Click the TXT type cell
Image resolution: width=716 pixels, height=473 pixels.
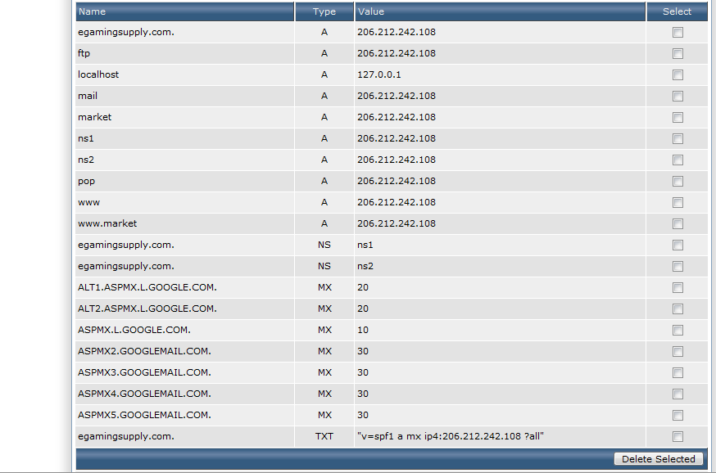click(324, 436)
